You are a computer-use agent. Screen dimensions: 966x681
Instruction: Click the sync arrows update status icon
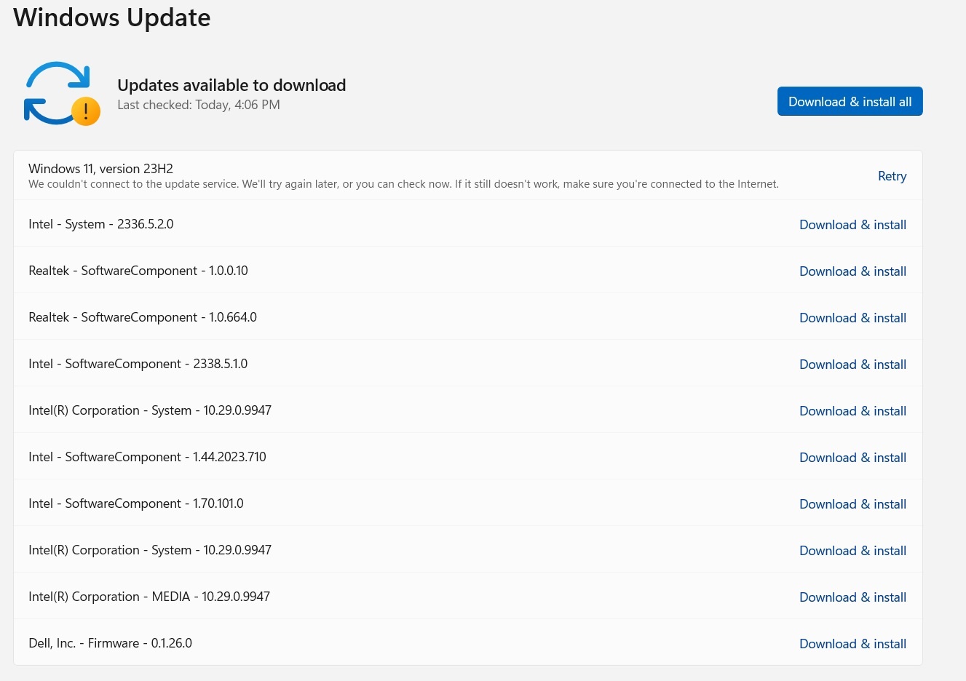pos(61,93)
